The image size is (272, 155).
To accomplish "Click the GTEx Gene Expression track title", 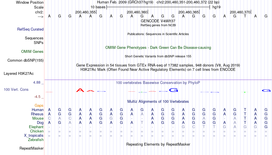I will point(158,65).
